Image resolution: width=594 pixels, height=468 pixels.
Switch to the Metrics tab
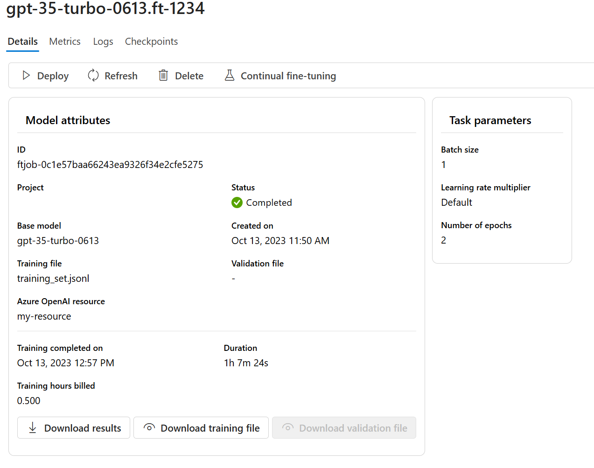tap(65, 42)
